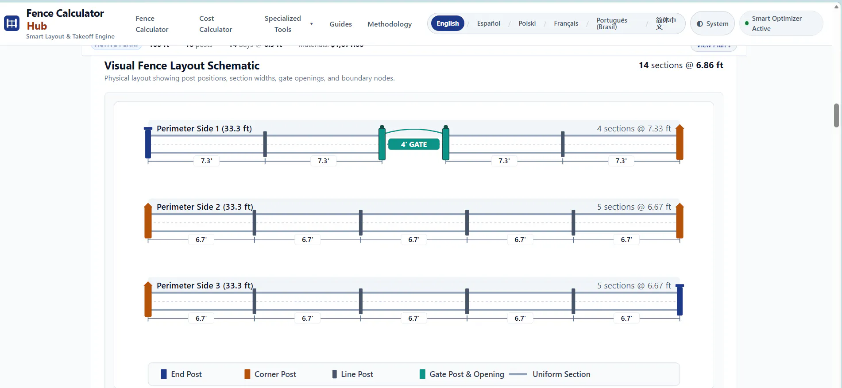Click the Uniform Section legend line
The image size is (842, 388).
coord(518,374)
